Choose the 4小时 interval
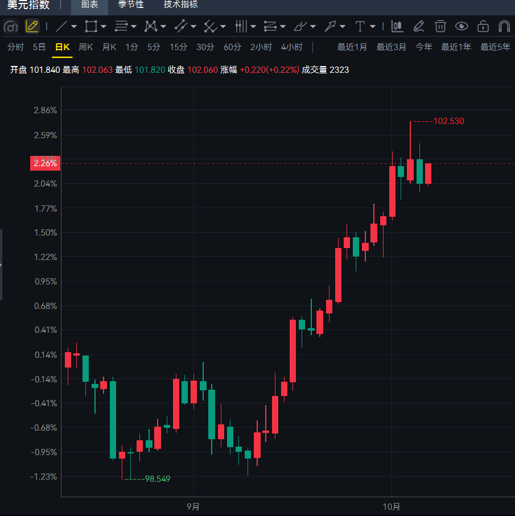This screenshot has width=515, height=516. 291,47
